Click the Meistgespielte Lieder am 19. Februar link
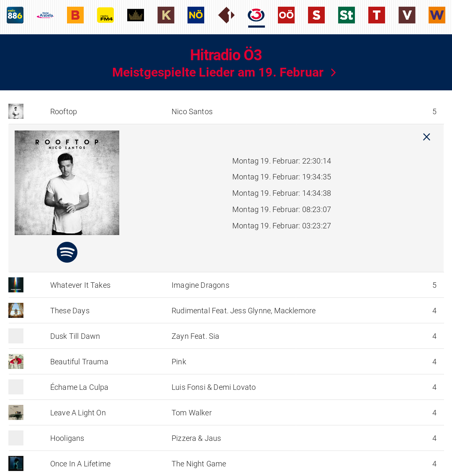452x476 pixels. point(218,72)
